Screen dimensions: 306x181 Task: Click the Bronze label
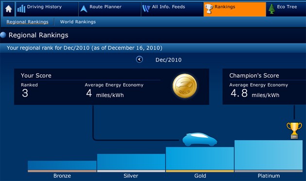pyautogui.click(x=62, y=176)
